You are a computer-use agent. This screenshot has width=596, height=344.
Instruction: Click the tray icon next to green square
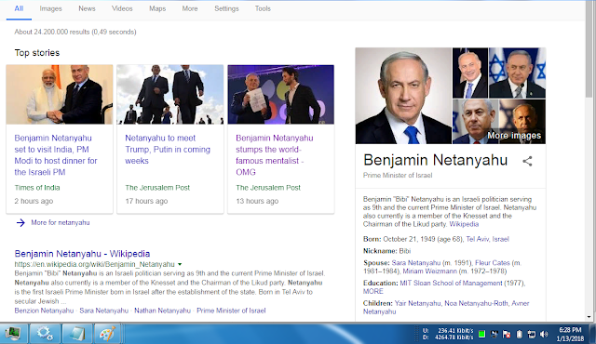(x=494, y=334)
